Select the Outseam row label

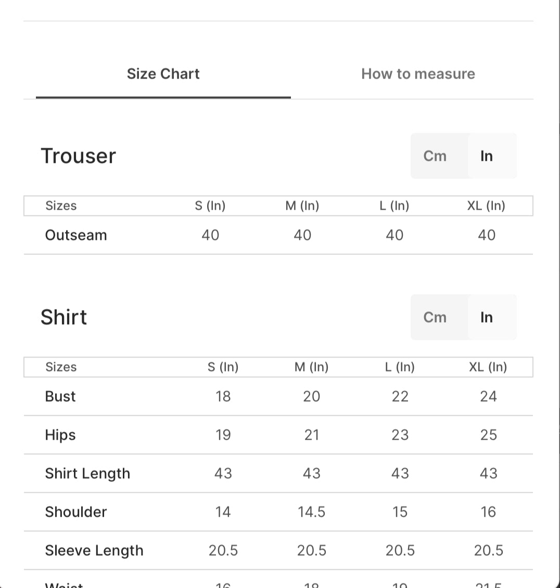[x=76, y=235]
